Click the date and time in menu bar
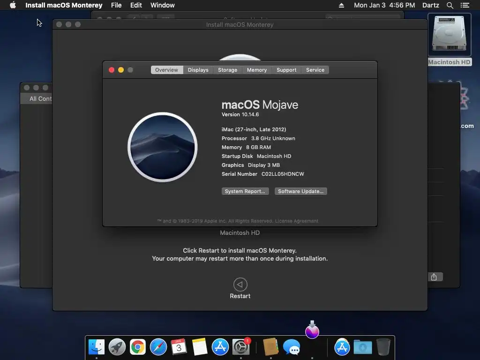Image resolution: width=480 pixels, height=360 pixels. coord(384,5)
